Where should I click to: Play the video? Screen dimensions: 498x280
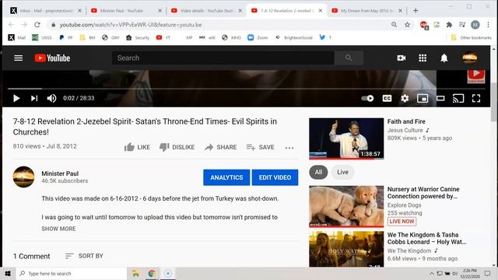[x=16, y=99]
